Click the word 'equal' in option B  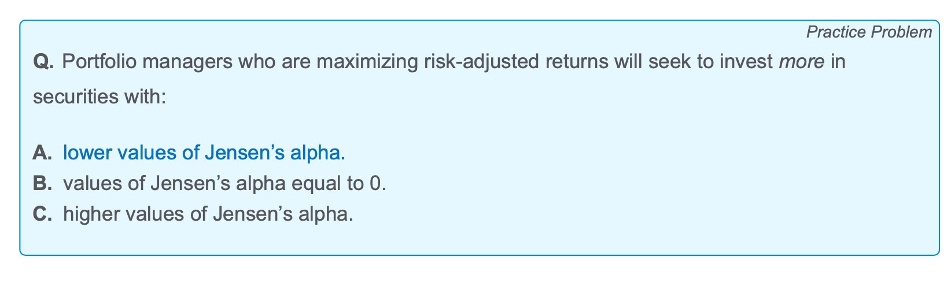(x=315, y=184)
